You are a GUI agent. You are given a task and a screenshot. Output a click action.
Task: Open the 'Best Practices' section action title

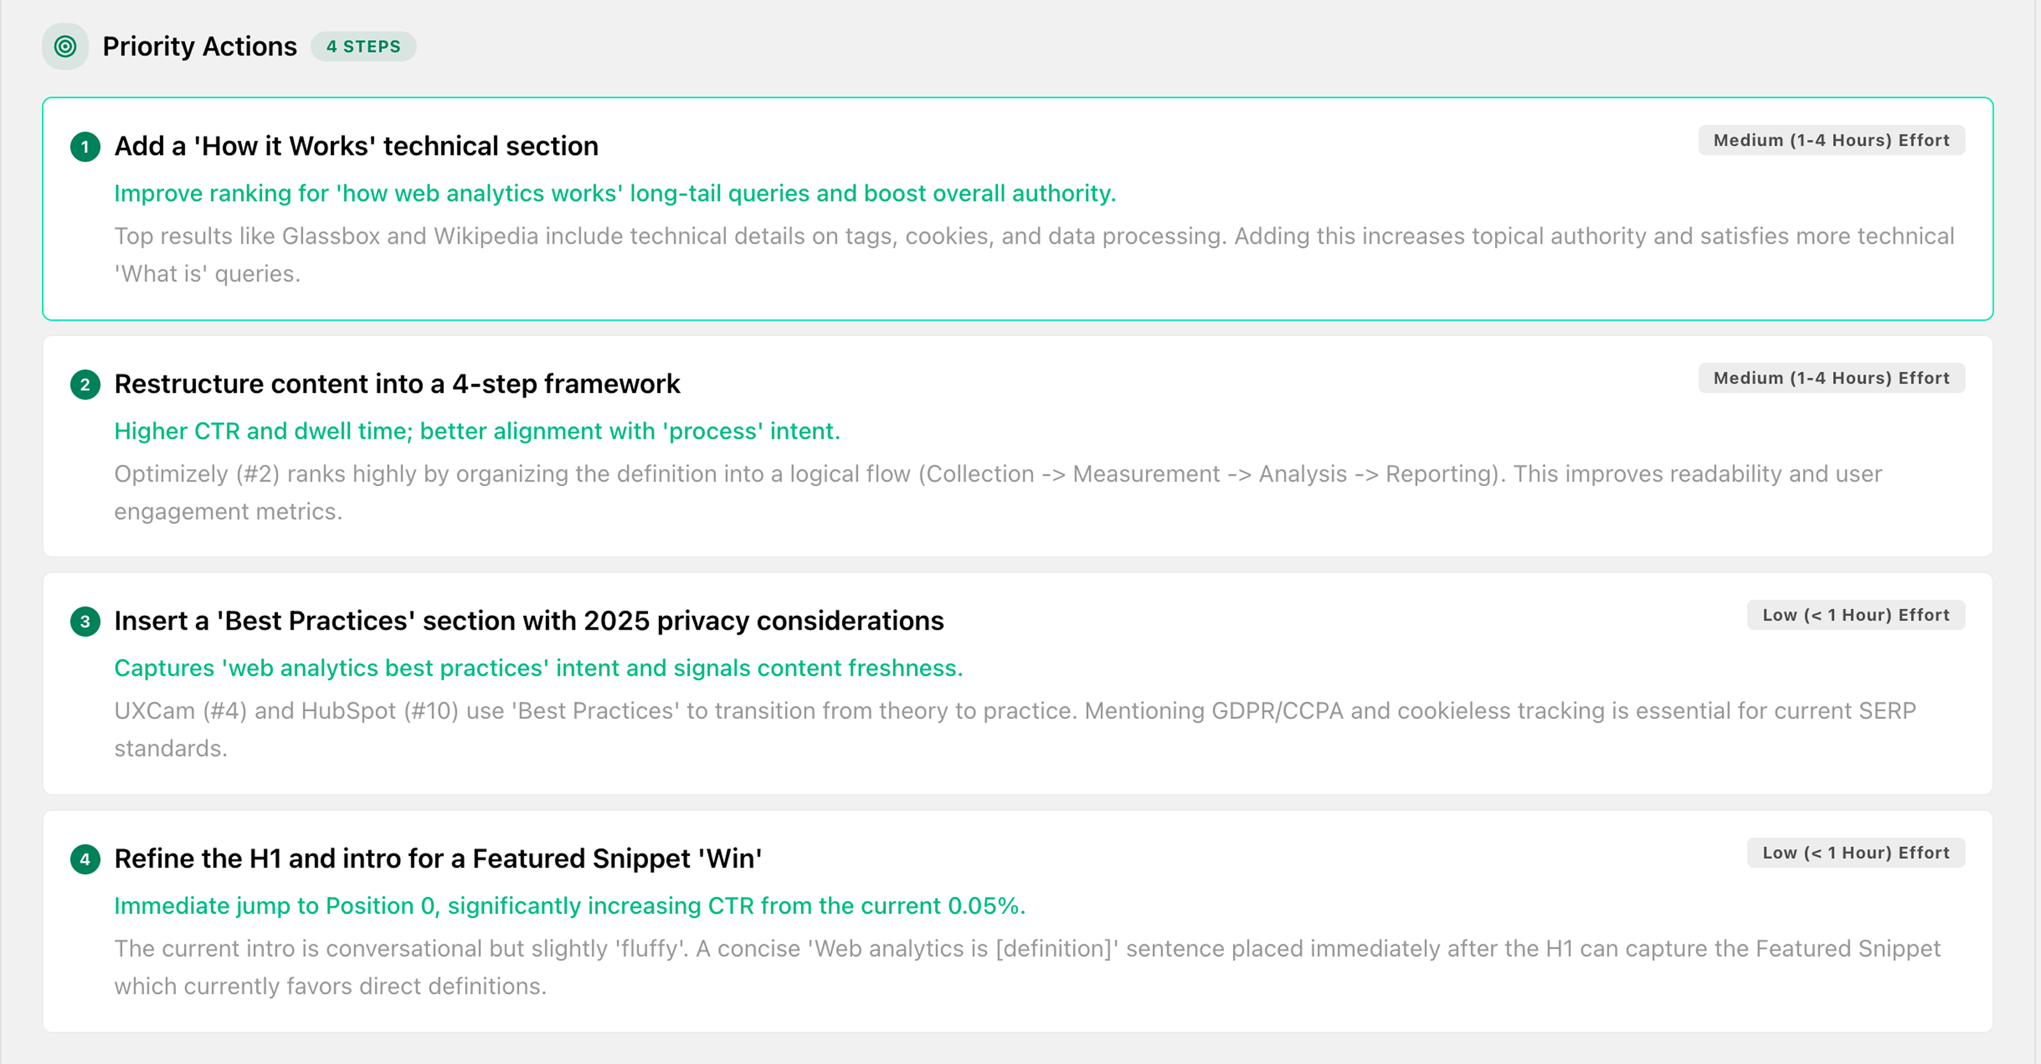529,621
